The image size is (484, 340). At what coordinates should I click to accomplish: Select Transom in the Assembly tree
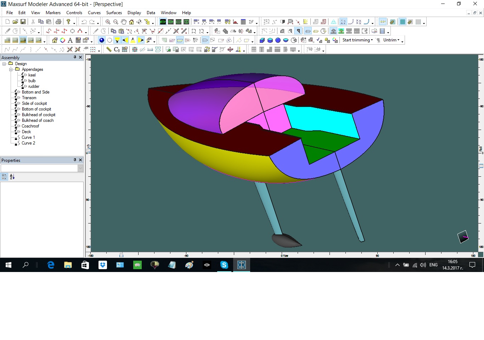[x=29, y=98]
